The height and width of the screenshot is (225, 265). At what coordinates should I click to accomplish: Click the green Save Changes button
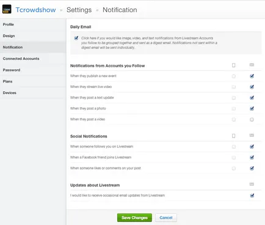[x=134, y=218]
